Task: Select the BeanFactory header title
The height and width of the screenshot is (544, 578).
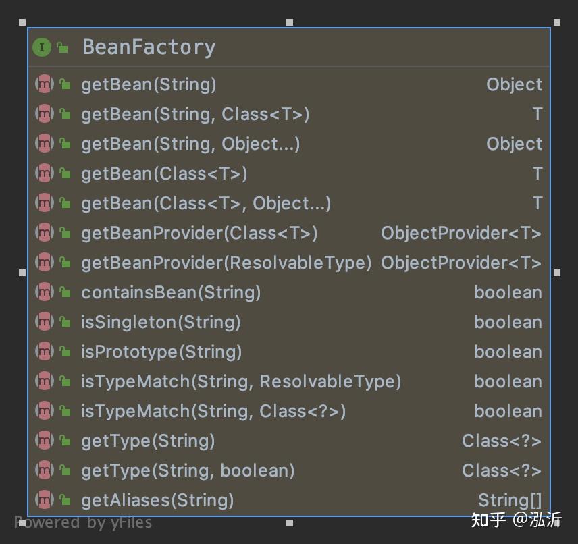Action: tap(149, 47)
